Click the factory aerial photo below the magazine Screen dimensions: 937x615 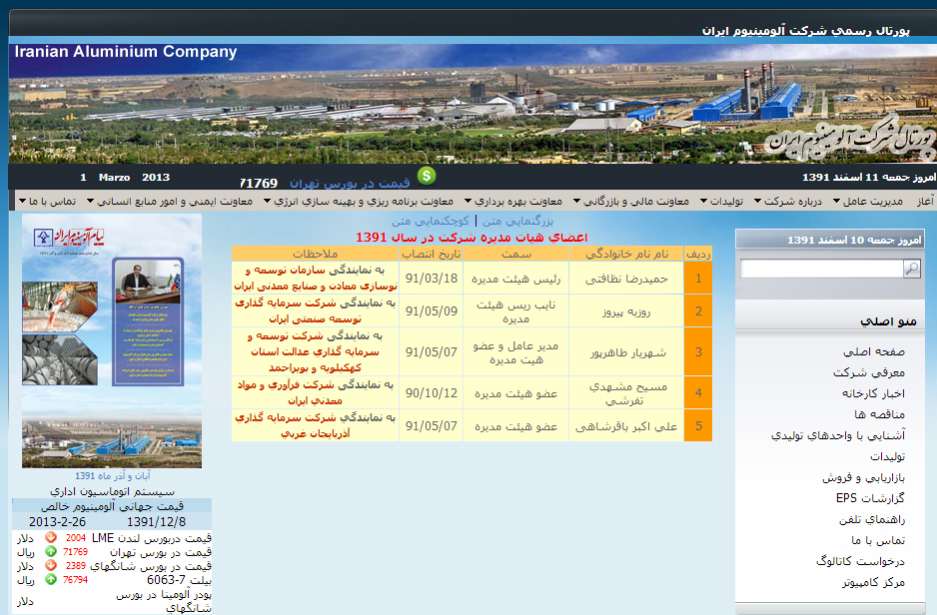pyautogui.click(x=112, y=442)
